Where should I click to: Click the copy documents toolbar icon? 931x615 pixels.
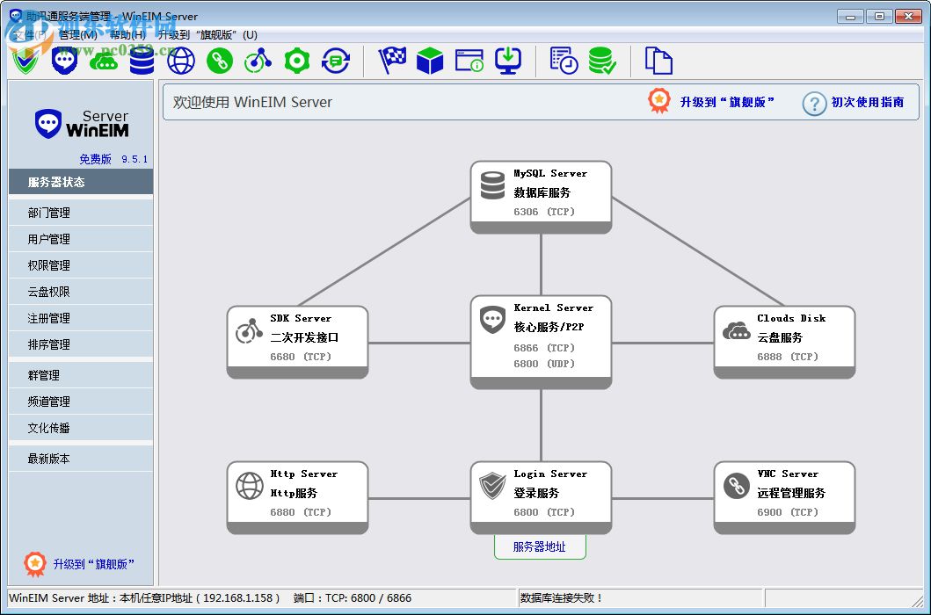click(x=658, y=61)
